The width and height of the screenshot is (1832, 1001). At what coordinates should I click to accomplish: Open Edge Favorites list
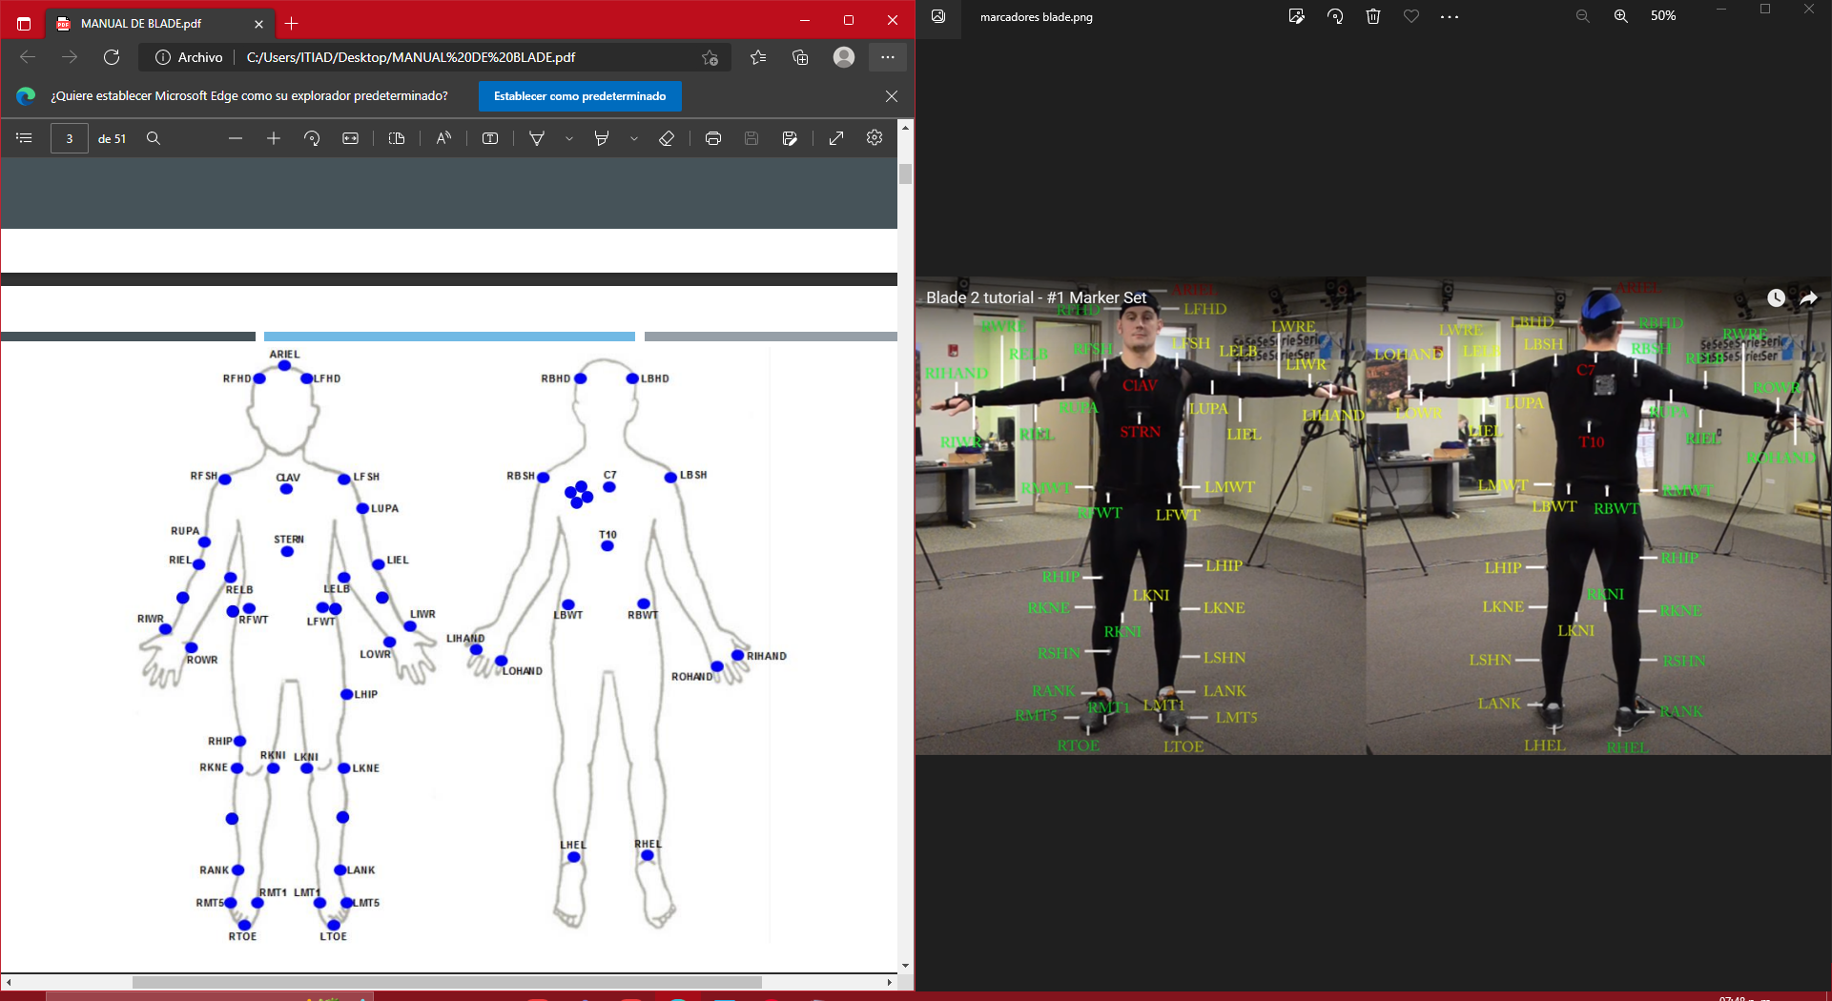pos(758,57)
